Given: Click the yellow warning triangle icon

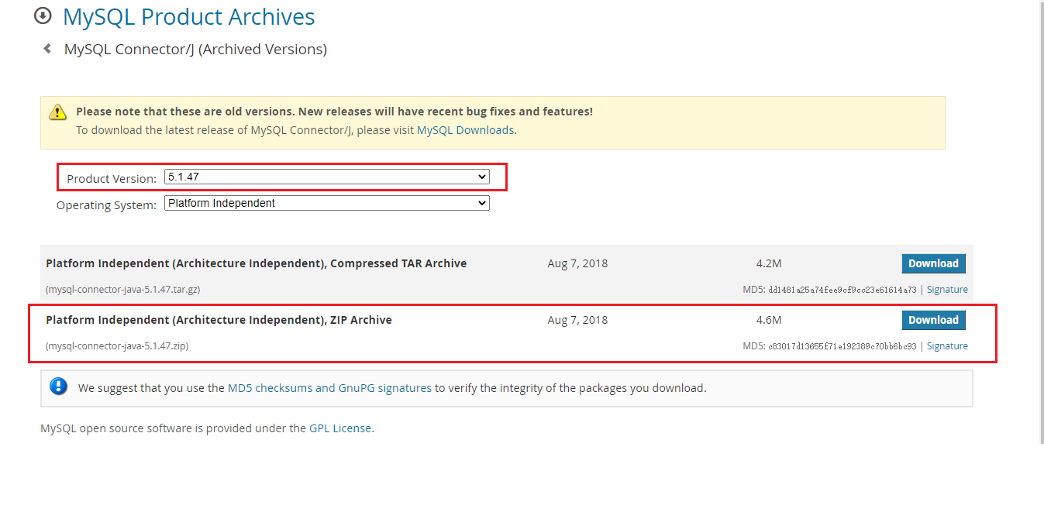Looking at the screenshot, I should 58,112.
